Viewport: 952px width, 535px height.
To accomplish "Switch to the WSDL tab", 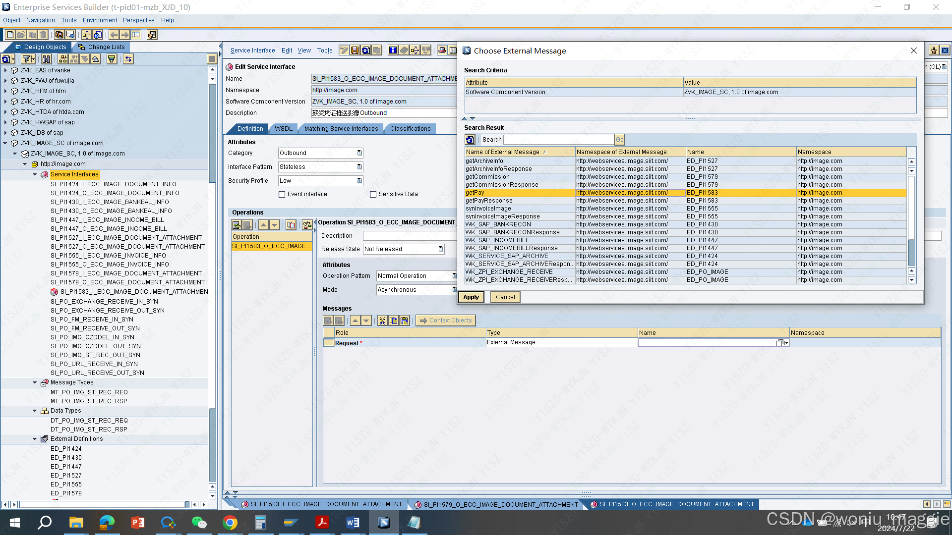I will pyautogui.click(x=284, y=129).
